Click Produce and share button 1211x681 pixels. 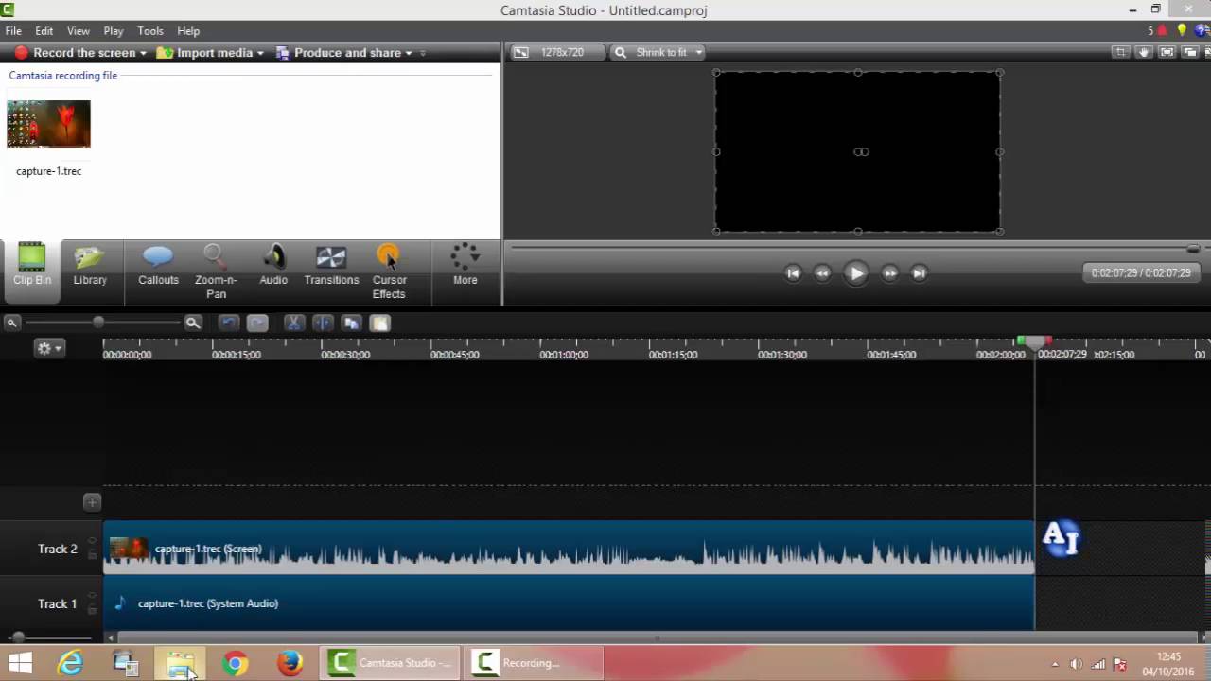(339, 53)
